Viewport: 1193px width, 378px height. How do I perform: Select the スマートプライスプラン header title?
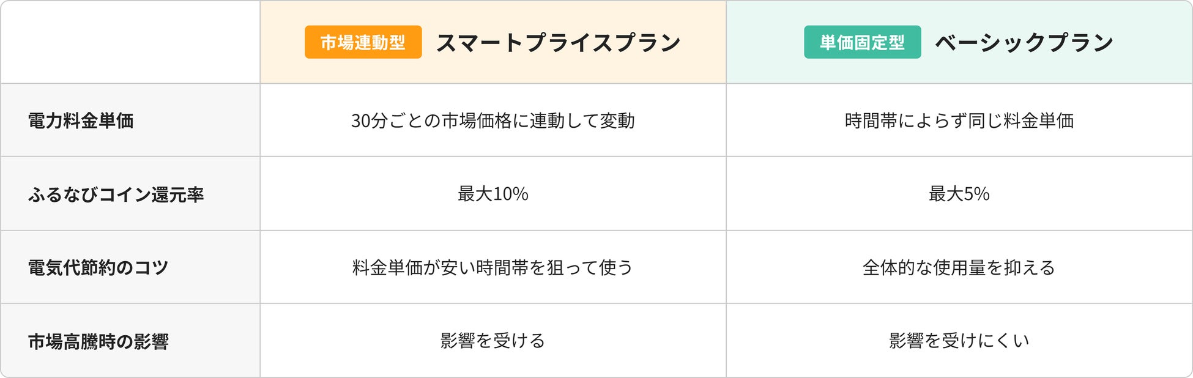[559, 42]
